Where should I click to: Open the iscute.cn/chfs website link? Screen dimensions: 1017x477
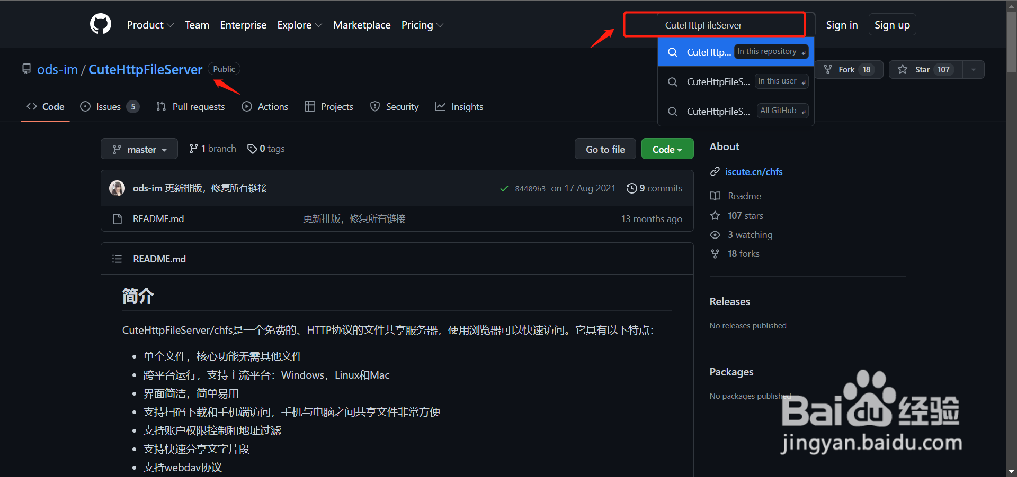pyautogui.click(x=754, y=171)
